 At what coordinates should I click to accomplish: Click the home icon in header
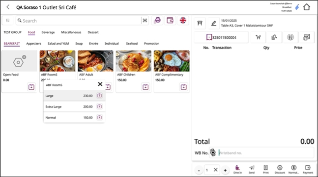pyautogui.click(x=306, y=7)
